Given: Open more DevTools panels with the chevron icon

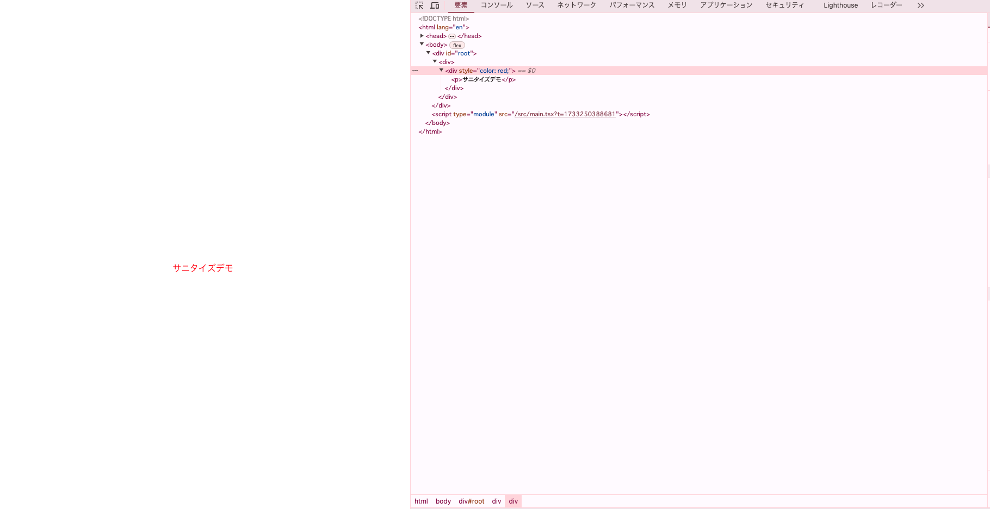Looking at the screenshot, I should [x=920, y=5].
